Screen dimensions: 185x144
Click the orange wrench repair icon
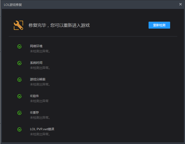pos(18,25)
